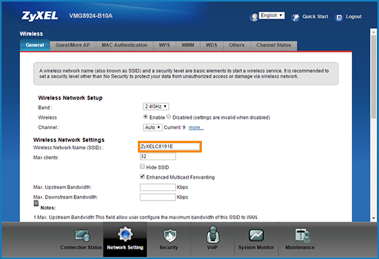
Task: Click the page scrollbar down arrow
Action: tap(373, 218)
